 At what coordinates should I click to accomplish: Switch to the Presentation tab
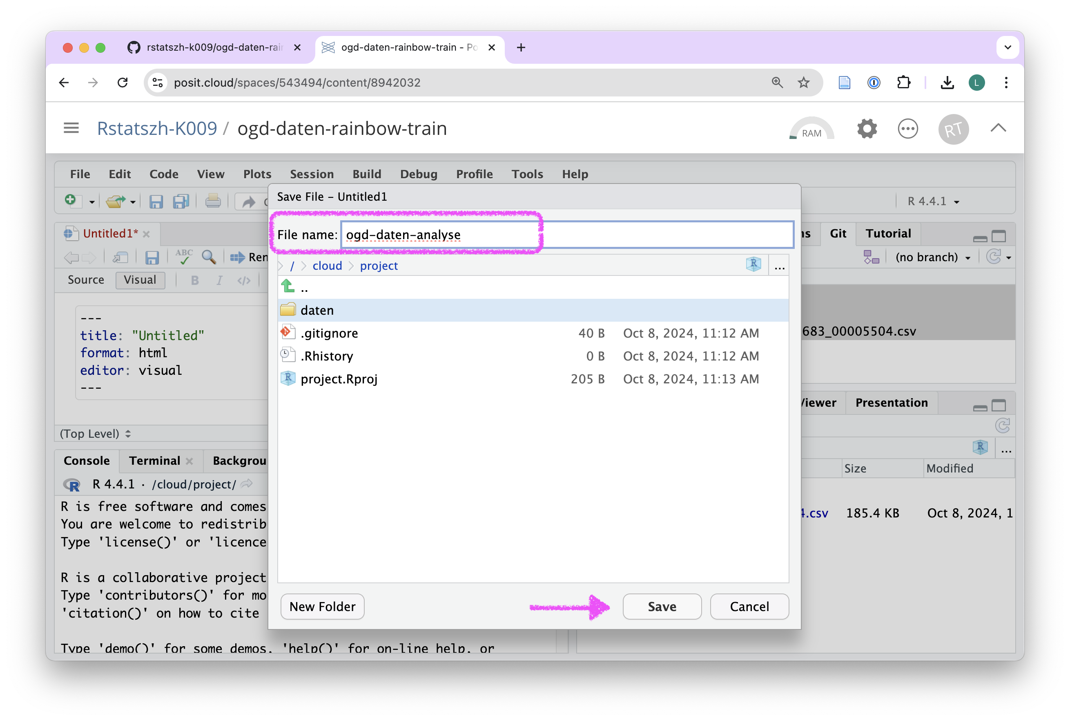(891, 403)
